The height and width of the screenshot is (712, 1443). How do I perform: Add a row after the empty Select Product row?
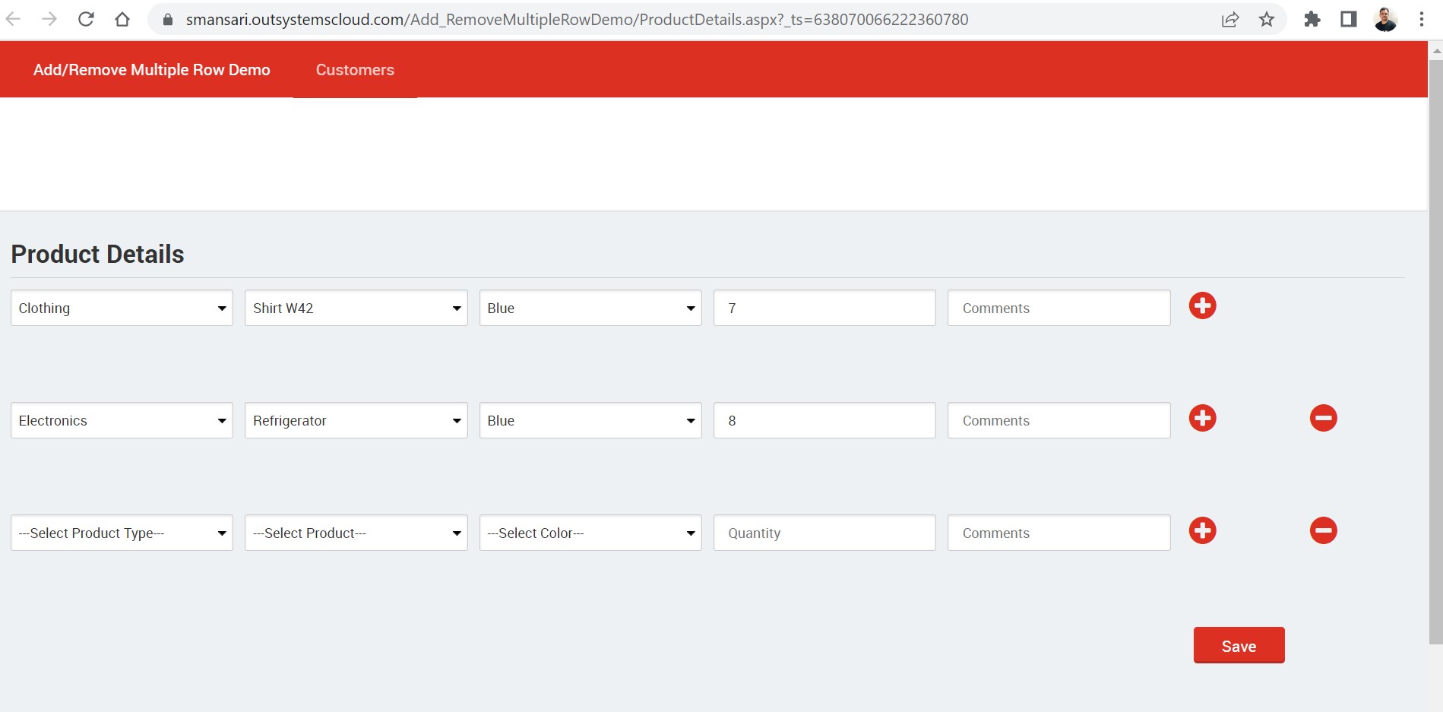pos(1202,531)
